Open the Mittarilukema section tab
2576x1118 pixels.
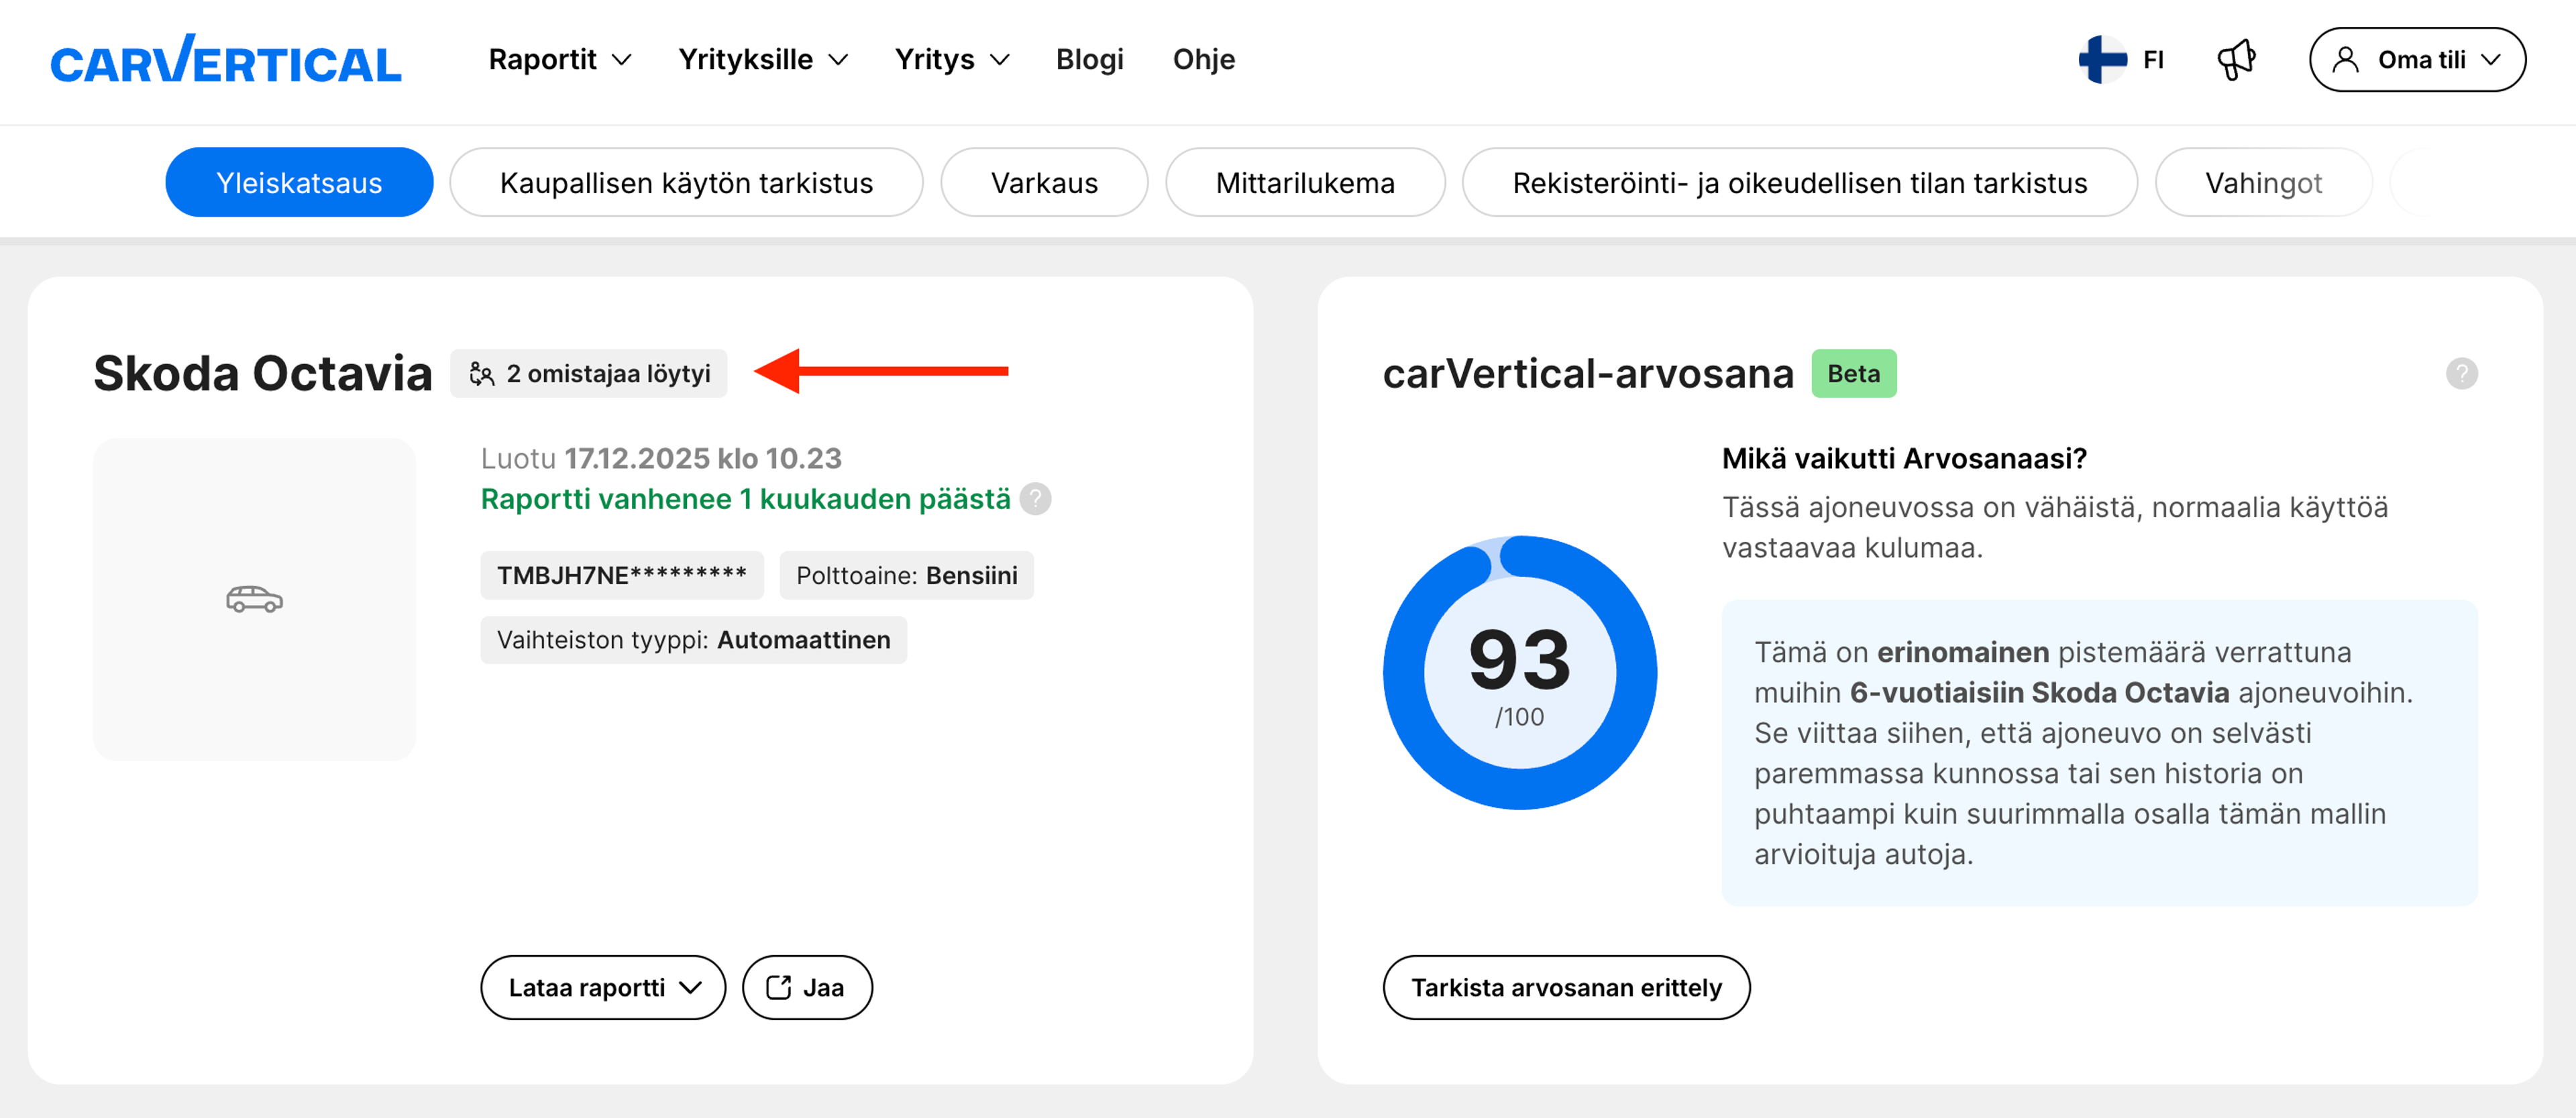(1305, 182)
